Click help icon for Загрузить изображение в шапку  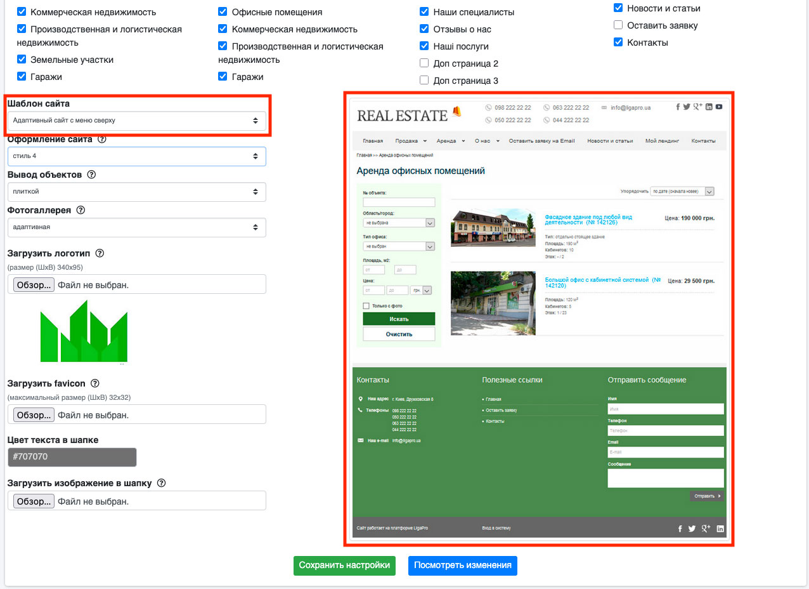pyautogui.click(x=161, y=483)
